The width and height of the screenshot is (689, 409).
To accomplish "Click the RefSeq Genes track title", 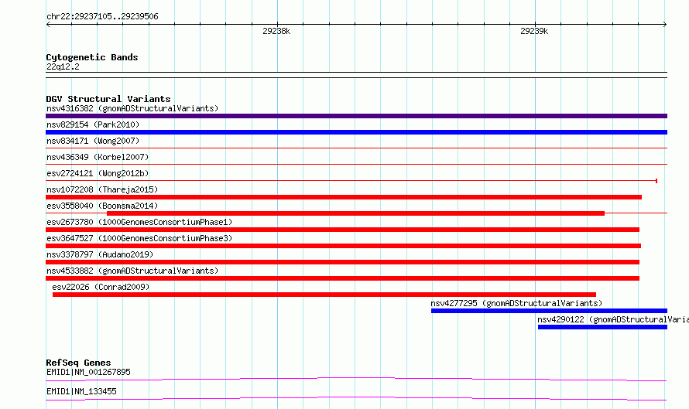I will (x=78, y=363).
